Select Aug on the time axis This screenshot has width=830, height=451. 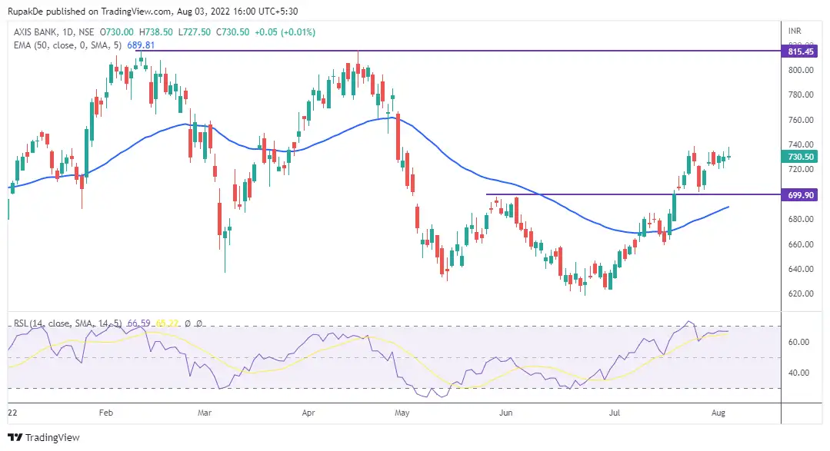(x=718, y=413)
